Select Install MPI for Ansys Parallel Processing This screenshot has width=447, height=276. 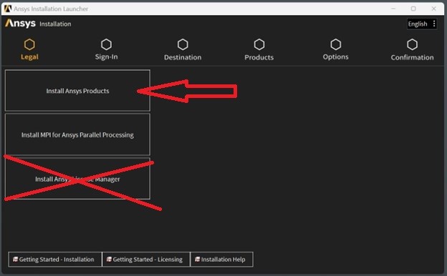(77, 134)
